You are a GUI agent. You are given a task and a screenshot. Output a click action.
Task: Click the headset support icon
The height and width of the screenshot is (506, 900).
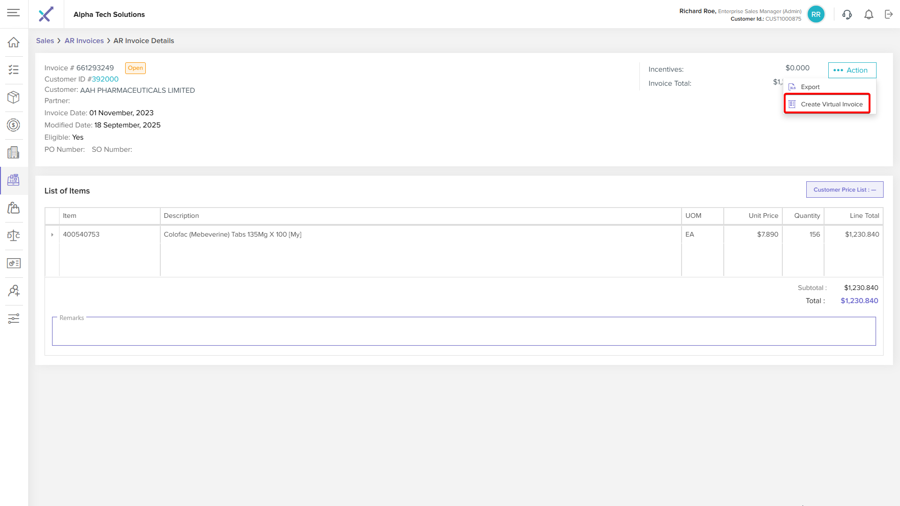(847, 15)
